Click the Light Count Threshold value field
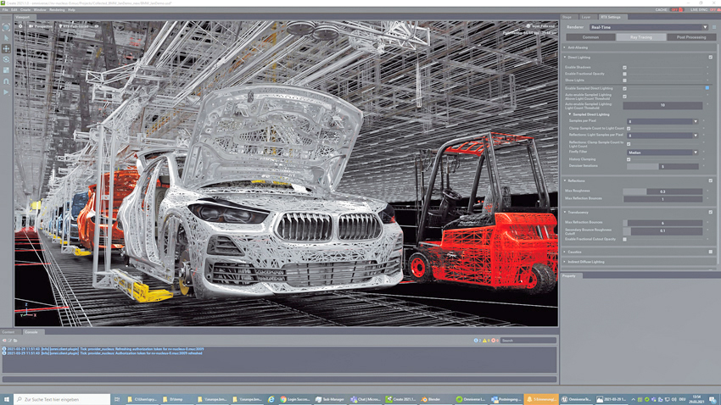 (662, 106)
